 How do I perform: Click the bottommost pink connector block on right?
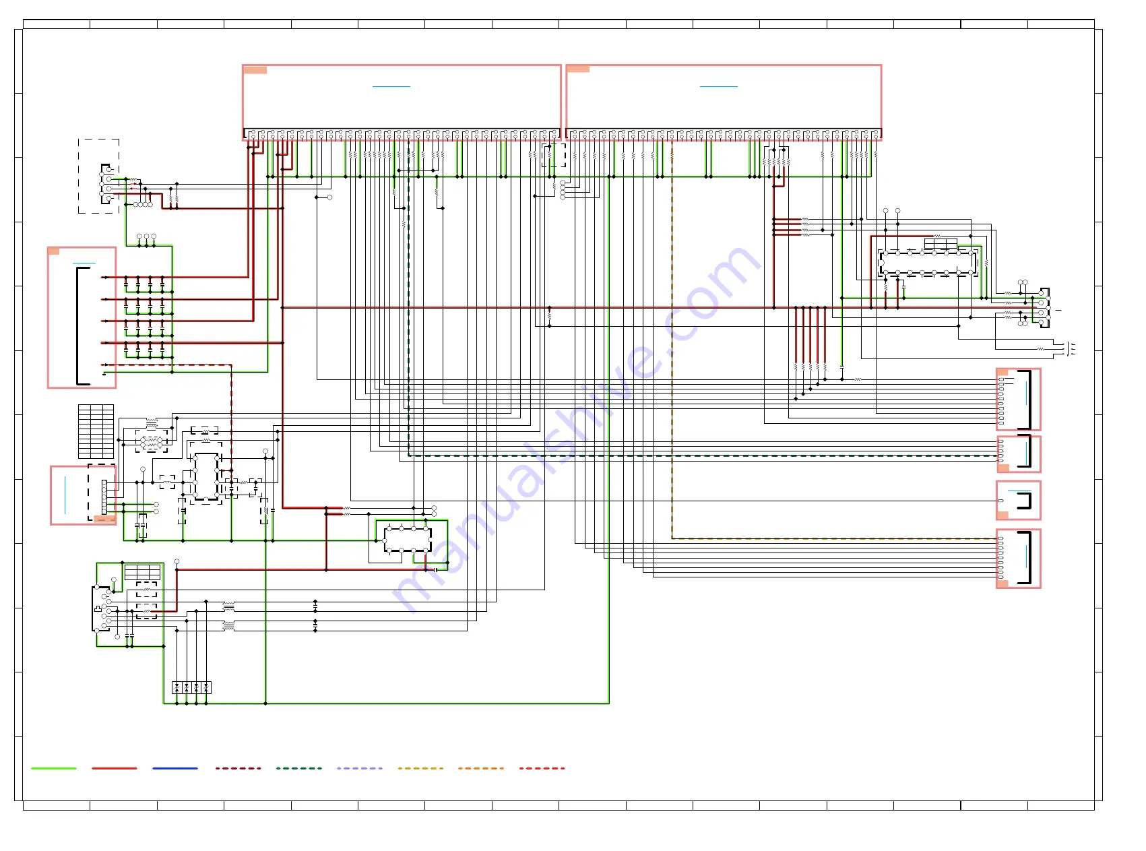pos(1019,559)
